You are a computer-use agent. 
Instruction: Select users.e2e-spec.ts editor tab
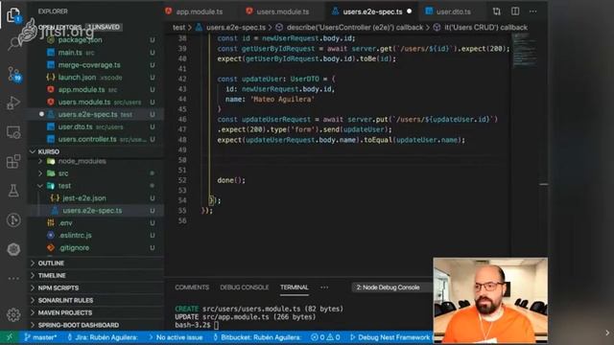(x=372, y=11)
